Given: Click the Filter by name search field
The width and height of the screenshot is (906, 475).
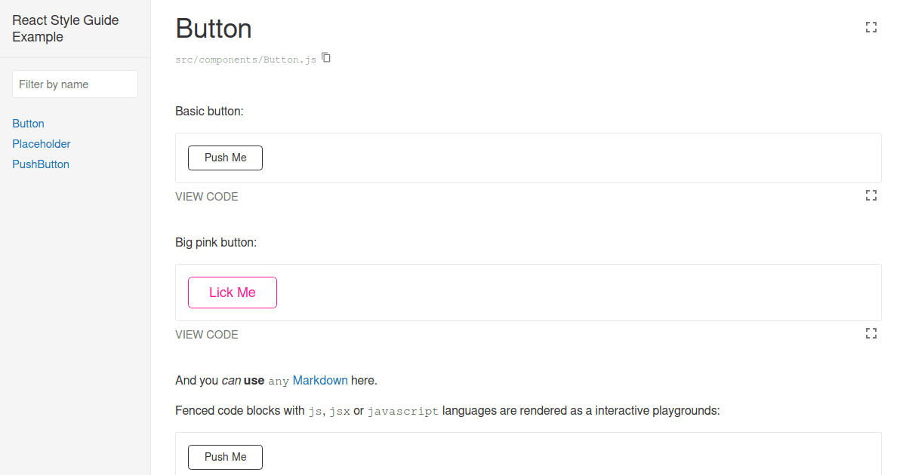Looking at the screenshot, I should (75, 84).
